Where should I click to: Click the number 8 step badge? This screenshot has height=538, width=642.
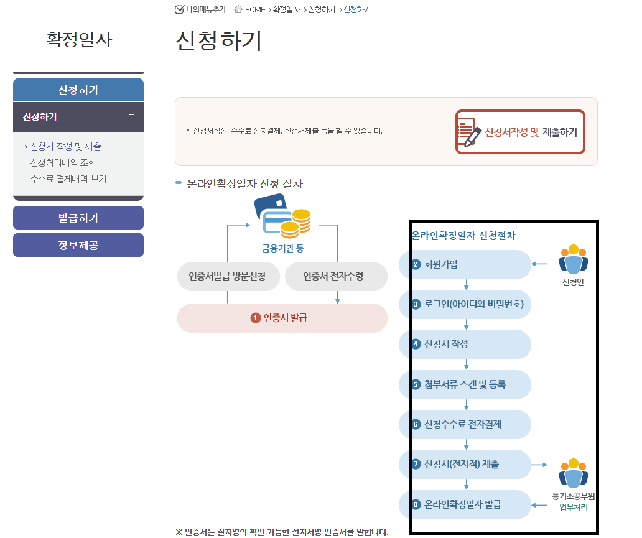click(416, 504)
